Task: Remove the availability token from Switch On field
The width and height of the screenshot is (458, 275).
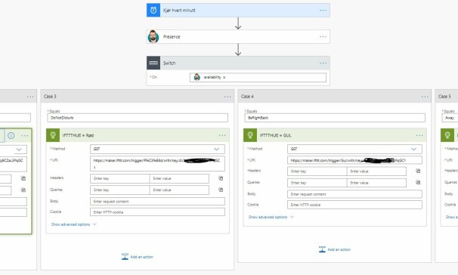Action: tap(224, 77)
